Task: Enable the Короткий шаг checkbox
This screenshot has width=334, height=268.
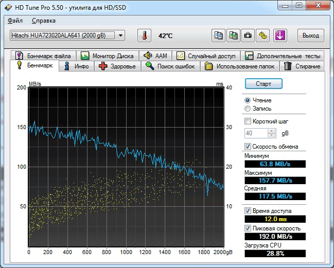Action: (x=248, y=121)
